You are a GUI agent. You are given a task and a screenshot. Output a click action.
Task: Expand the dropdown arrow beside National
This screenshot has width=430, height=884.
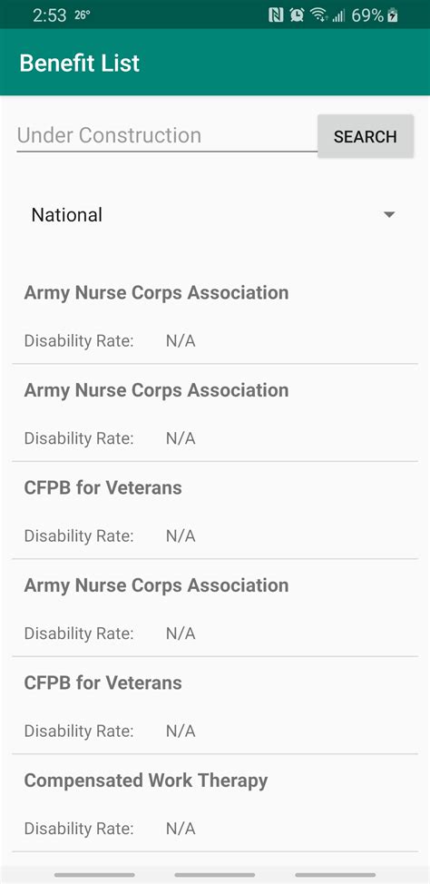pos(389,215)
